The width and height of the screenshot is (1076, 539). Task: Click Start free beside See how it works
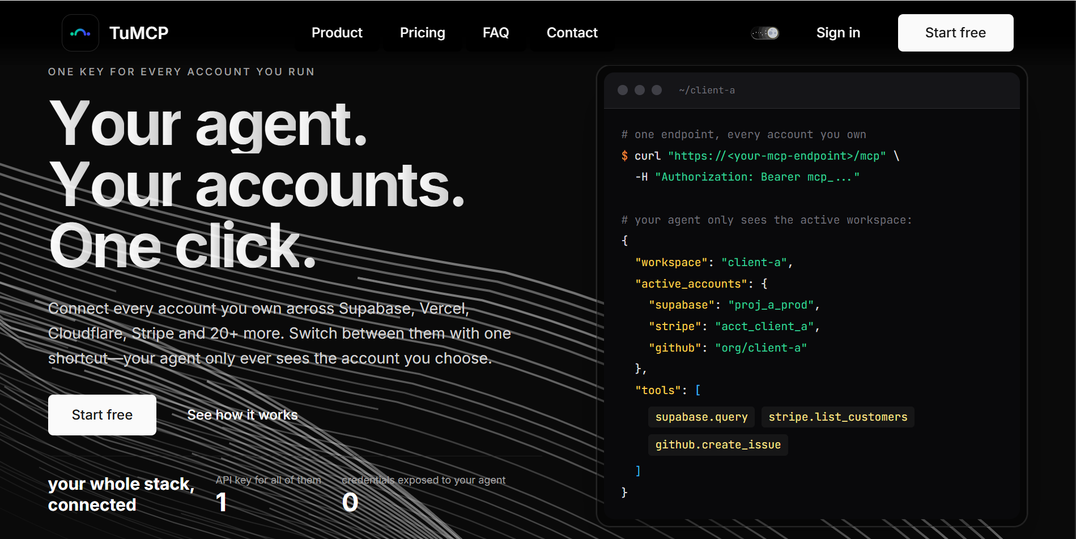[x=102, y=415]
